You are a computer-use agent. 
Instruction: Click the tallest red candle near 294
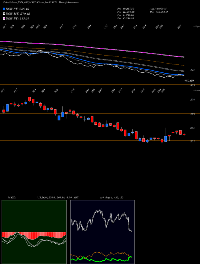[x=30, y=99]
